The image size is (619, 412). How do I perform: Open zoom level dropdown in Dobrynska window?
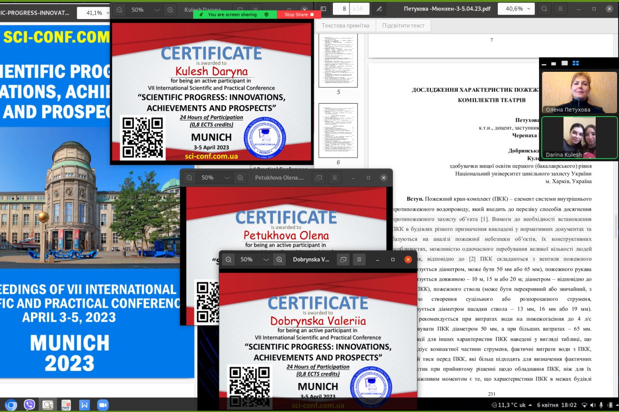pos(266,260)
